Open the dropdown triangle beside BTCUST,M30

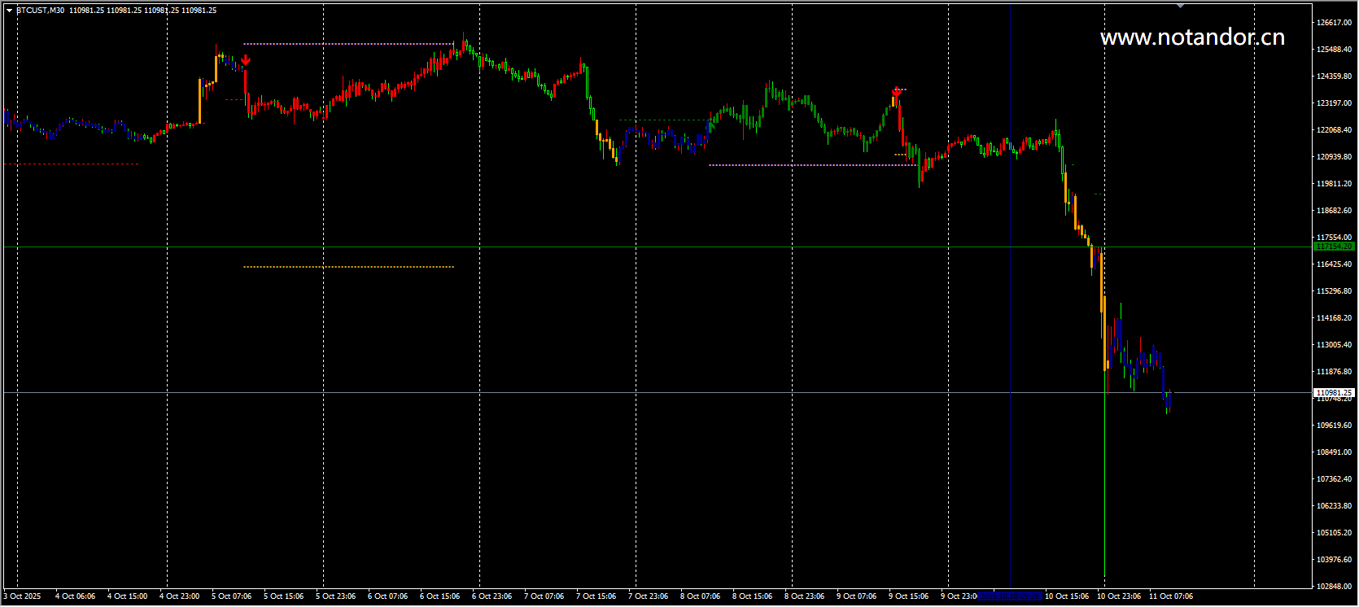(9, 11)
